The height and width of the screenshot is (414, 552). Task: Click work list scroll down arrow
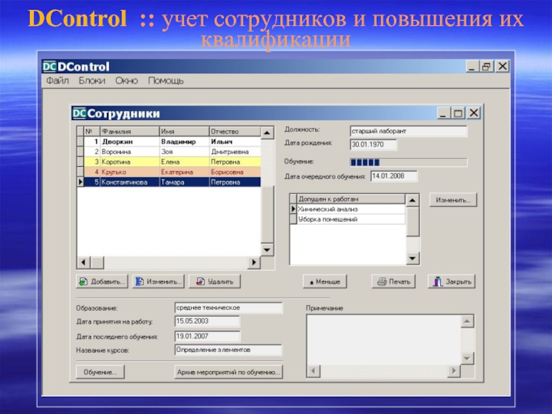point(412,258)
